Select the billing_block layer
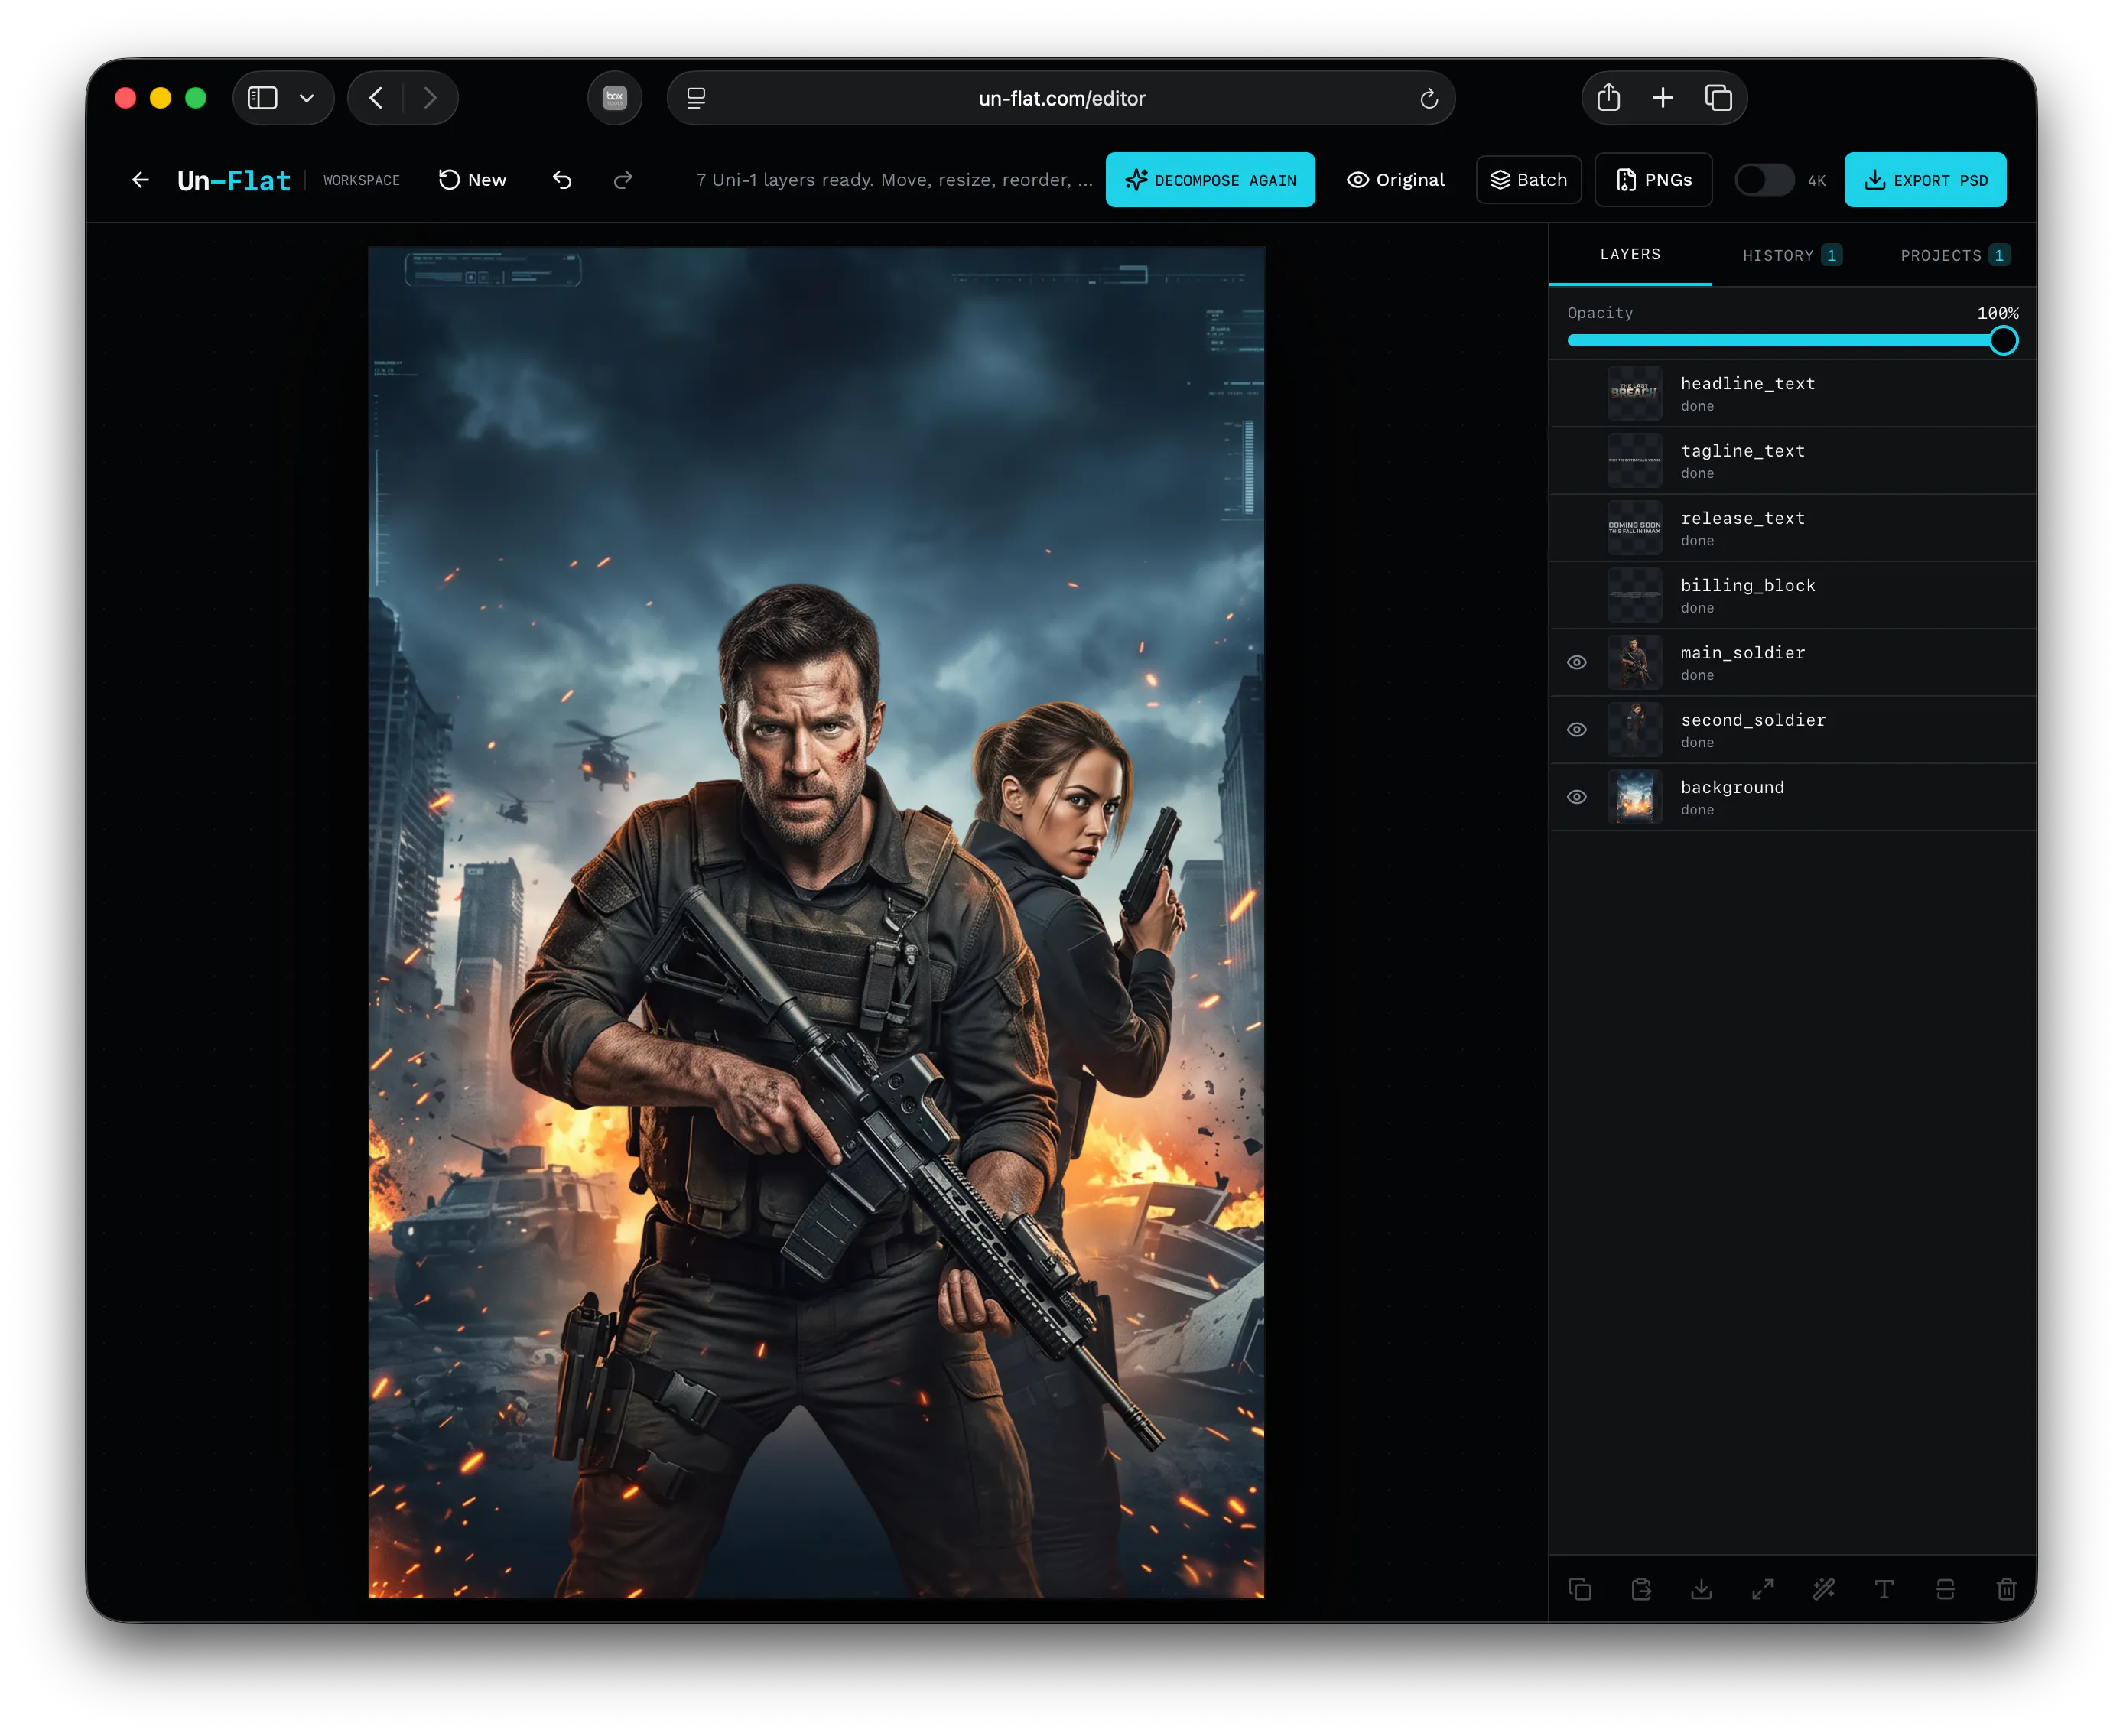 pos(1793,596)
